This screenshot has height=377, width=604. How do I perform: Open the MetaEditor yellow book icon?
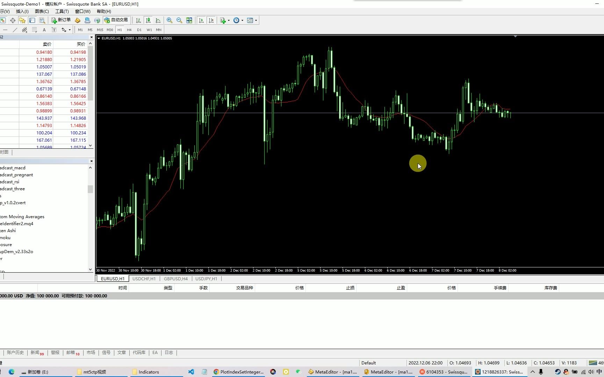click(78, 20)
